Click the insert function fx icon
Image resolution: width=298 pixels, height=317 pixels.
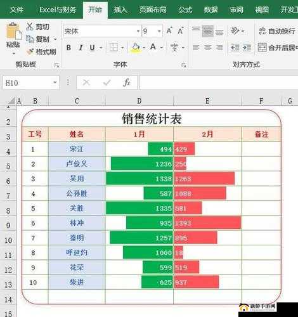[x=127, y=82]
